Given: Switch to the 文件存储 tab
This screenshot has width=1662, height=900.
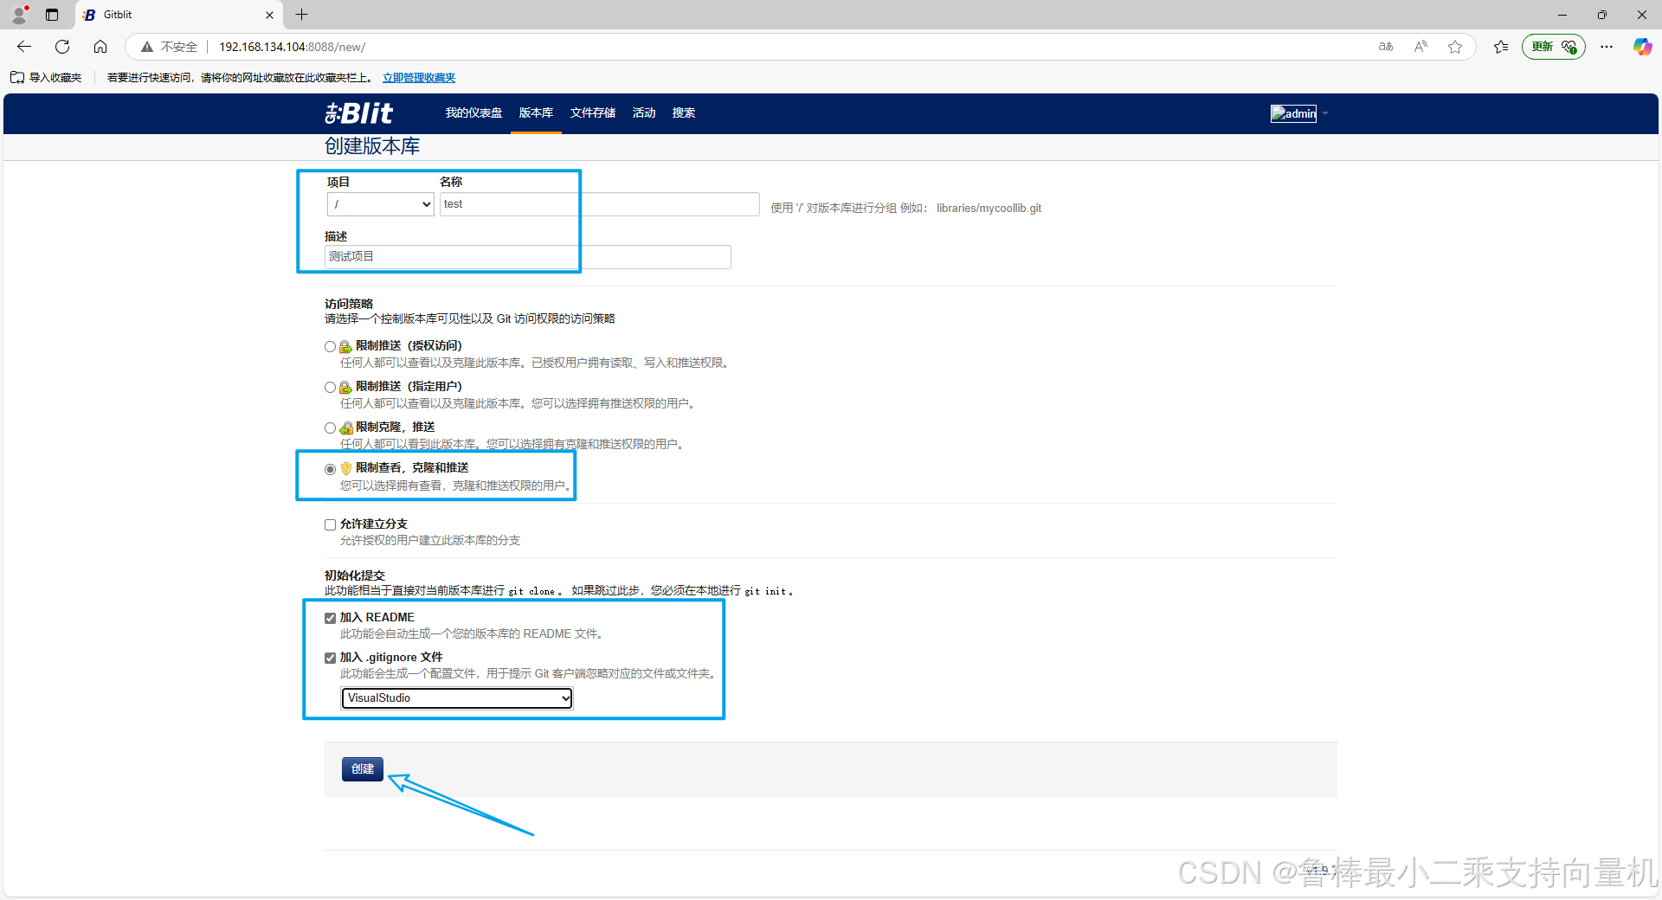Looking at the screenshot, I should pyautogui.click(x=593, y=112).
